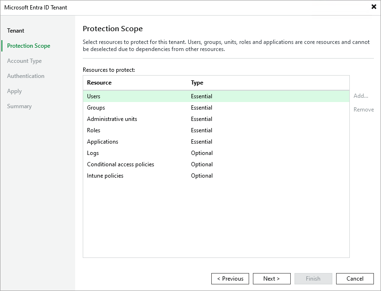Click the Optional type cell for Logs
Viewport: 381px width, 291px height.
click(202, 153)
